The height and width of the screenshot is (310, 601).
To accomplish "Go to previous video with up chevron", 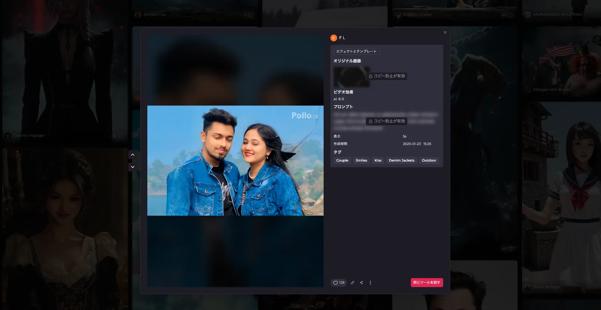I will 133,155.
